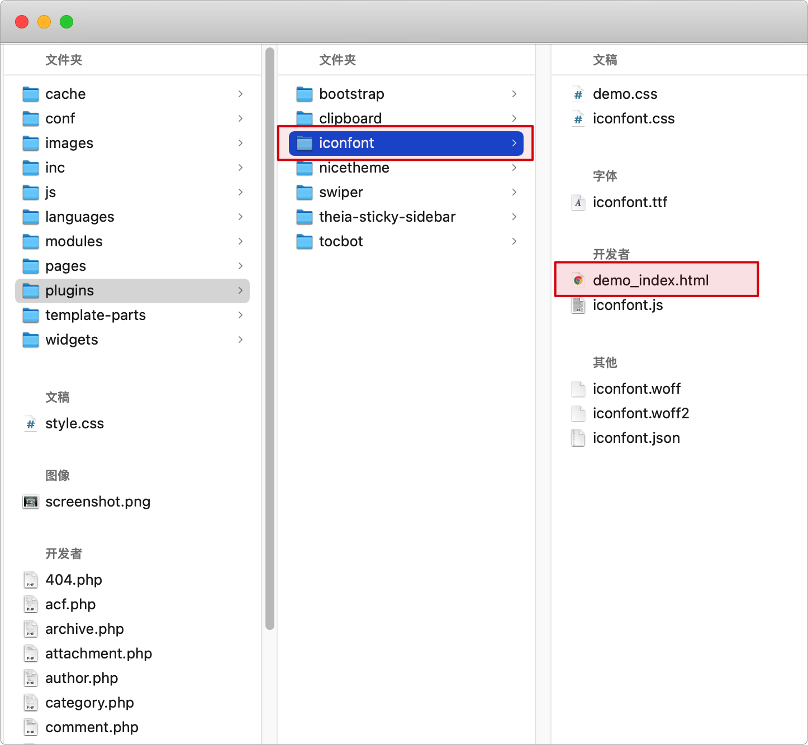Click the cache folder icon
The image size is (808, 745).
pos(31,94)
